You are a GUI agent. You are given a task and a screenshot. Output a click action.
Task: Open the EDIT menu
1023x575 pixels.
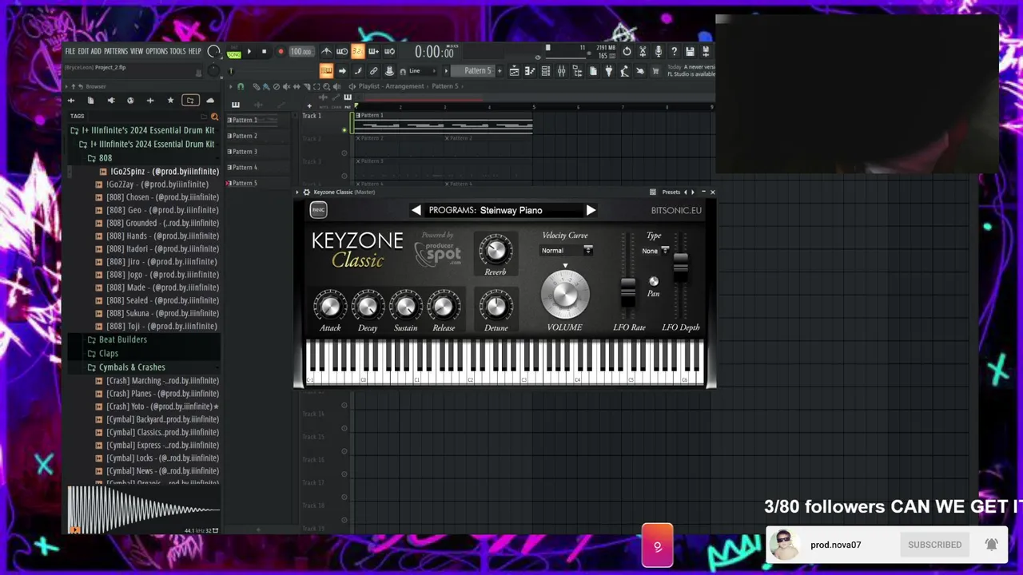point(83,51)
